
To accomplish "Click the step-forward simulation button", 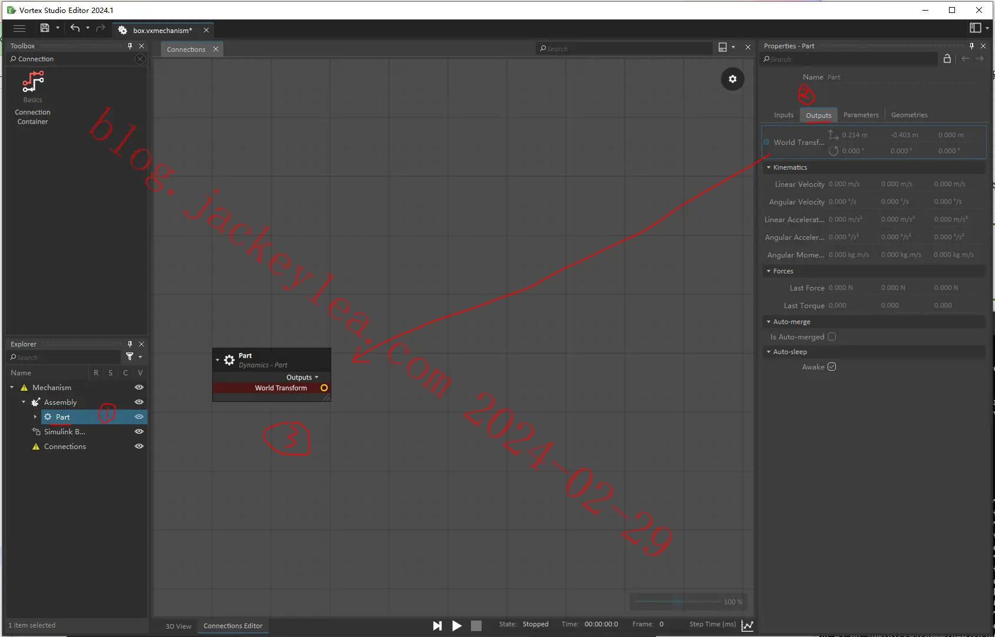I will (437, 625).
